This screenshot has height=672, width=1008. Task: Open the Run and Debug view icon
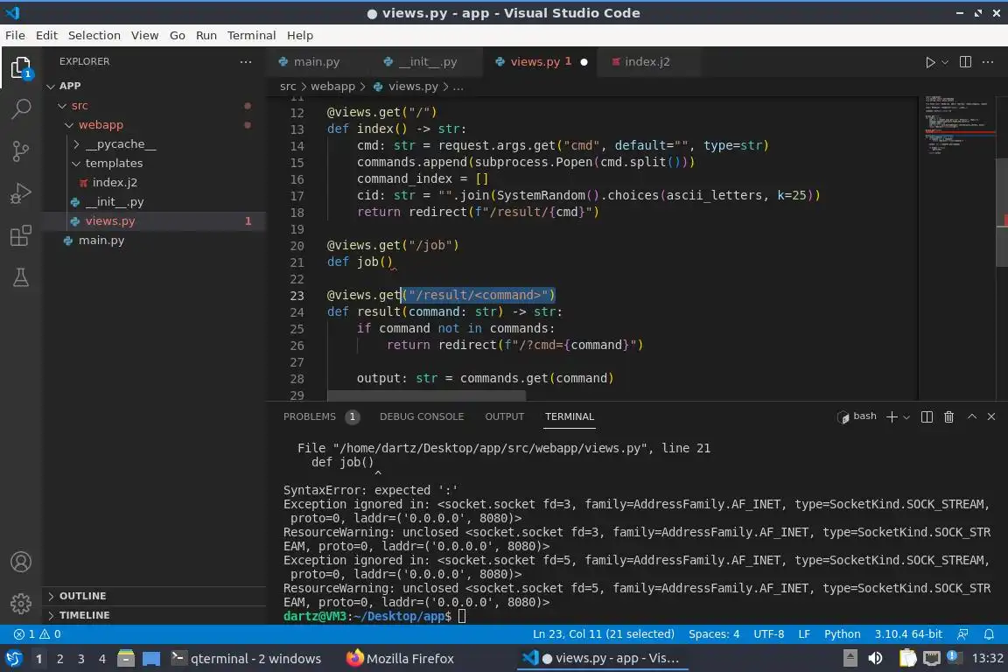21,192
